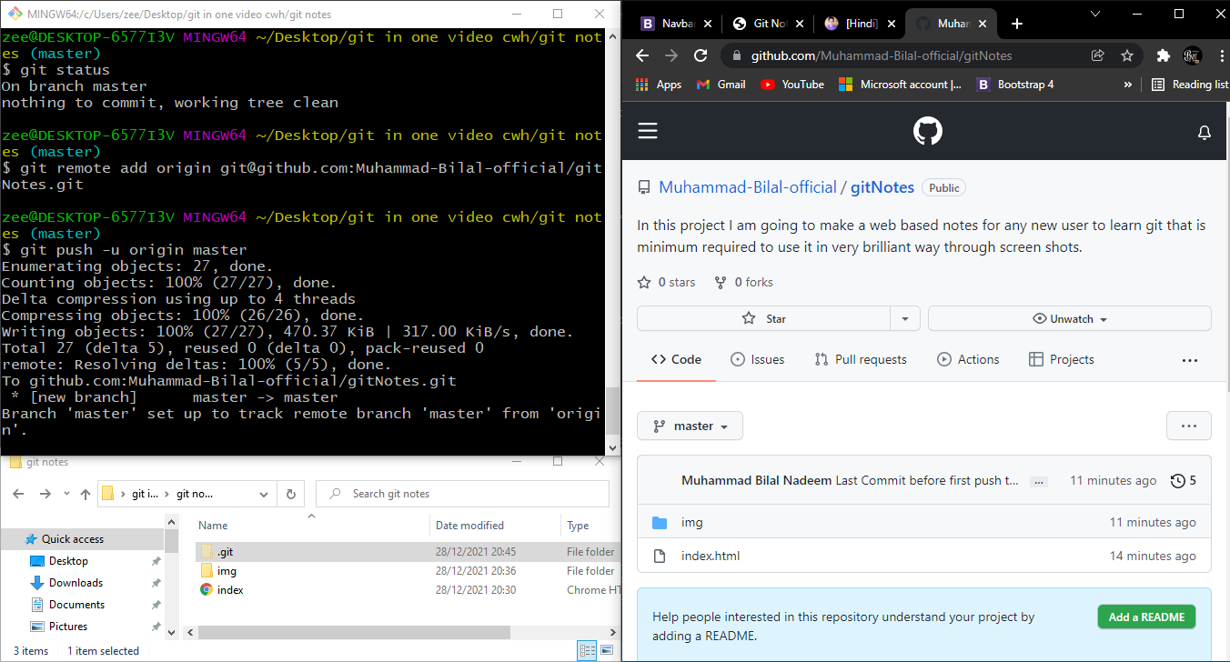The height and width of the screenshot is (662, 1230).
Task: Click the 0 stars link
Action: 667,282
